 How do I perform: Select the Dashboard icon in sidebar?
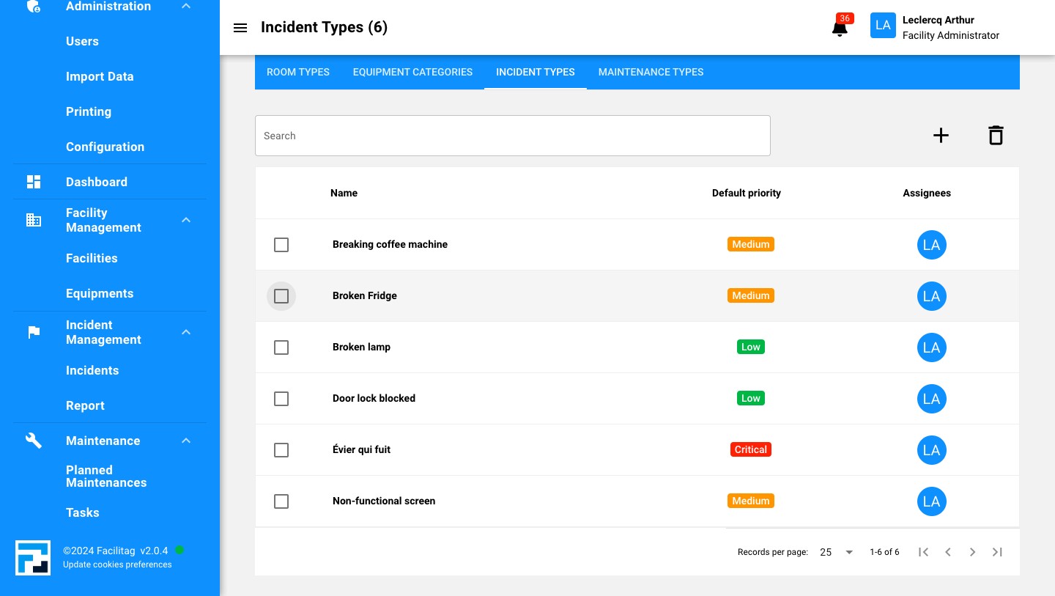34,182
